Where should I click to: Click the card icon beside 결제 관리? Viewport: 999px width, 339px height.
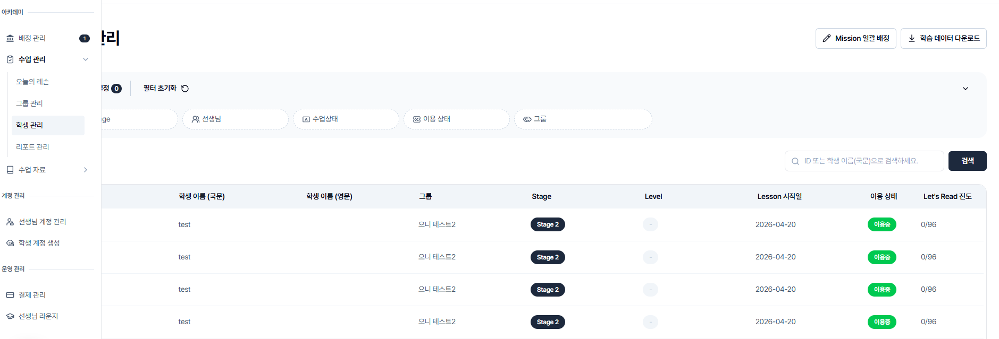point(10,295)
